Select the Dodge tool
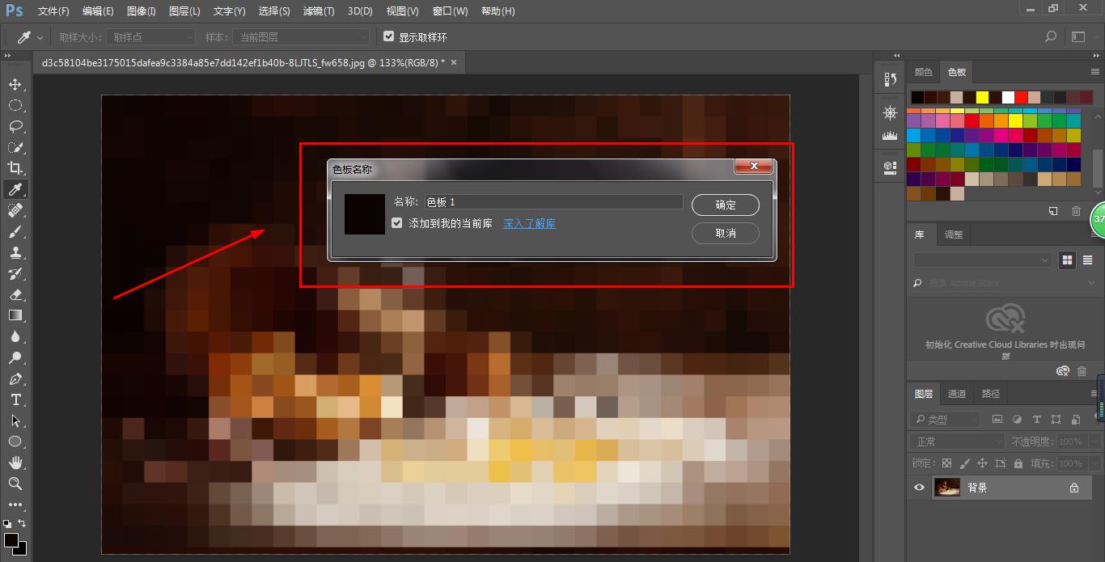The image size is (1105, 562). pos(15,357)
